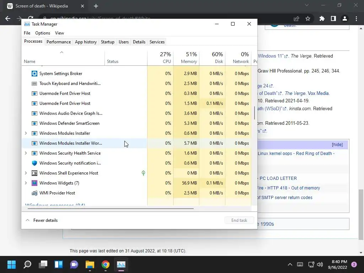364x273 pixels.
Task: Open the Windows Start menu
Action: 11,264
